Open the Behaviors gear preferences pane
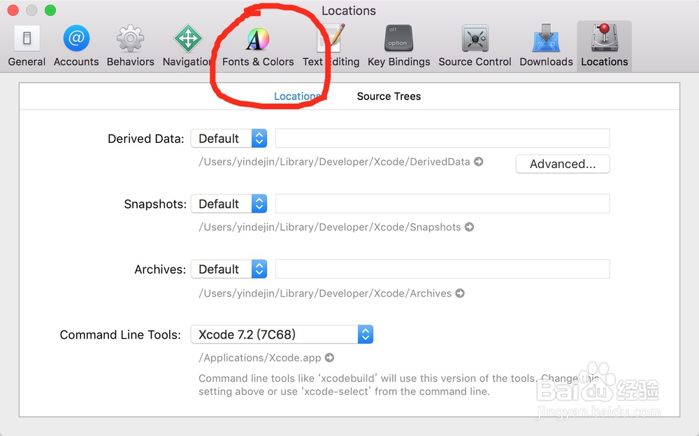 click(130, 46)
